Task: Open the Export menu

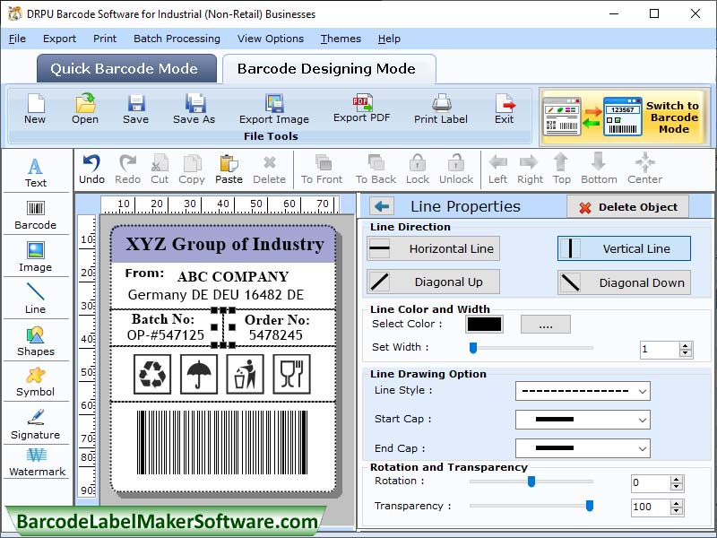Action: (59, 39)
